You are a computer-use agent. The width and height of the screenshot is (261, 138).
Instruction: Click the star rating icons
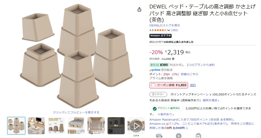pyautogui.click(x=160, y=30)
